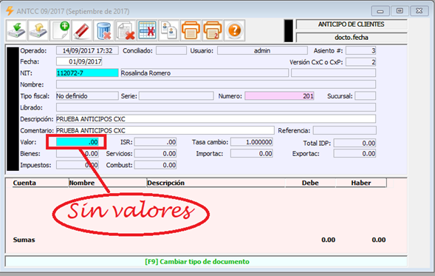Image resolution: width=435 pixels, height=276 pixels.
Task: Click the Descripción column header in grid
Action: 216,183
